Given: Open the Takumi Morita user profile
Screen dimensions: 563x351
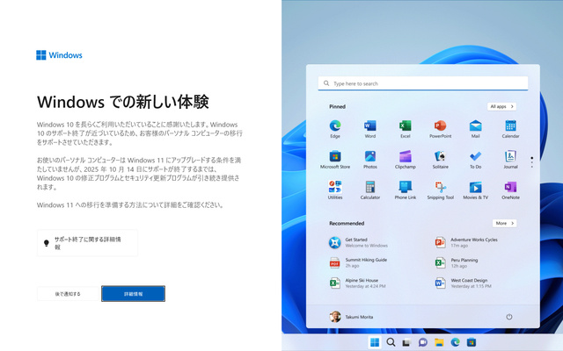Looking at the screenshot, I should coord(351,317).
